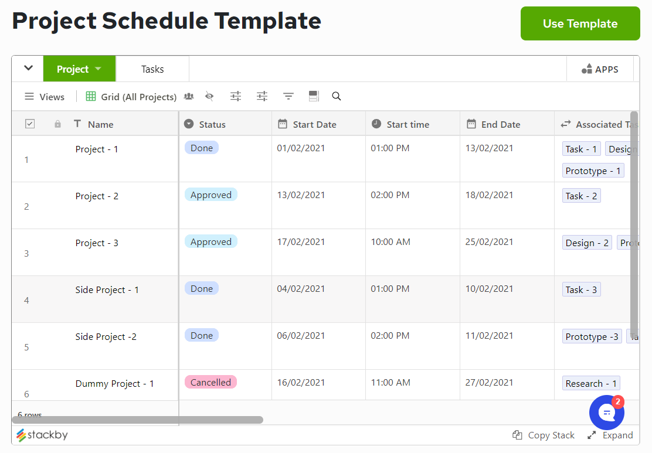652x453 pixels.
Task: Switch to the Tasks tab
Action: point(152,69)
